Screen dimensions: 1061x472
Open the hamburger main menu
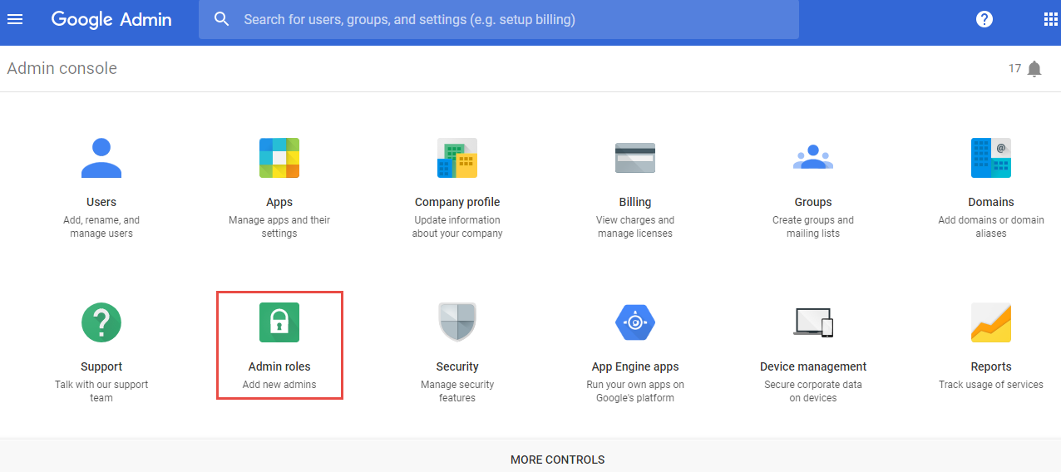(x=15, y=19)
